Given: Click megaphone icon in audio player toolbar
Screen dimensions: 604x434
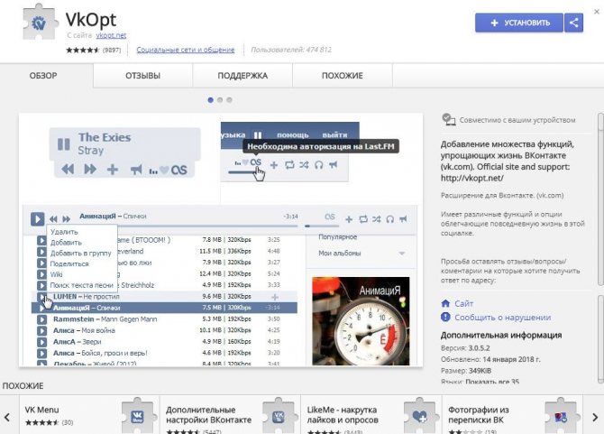Looking at the screenshot, I should (x=403, y=219).
